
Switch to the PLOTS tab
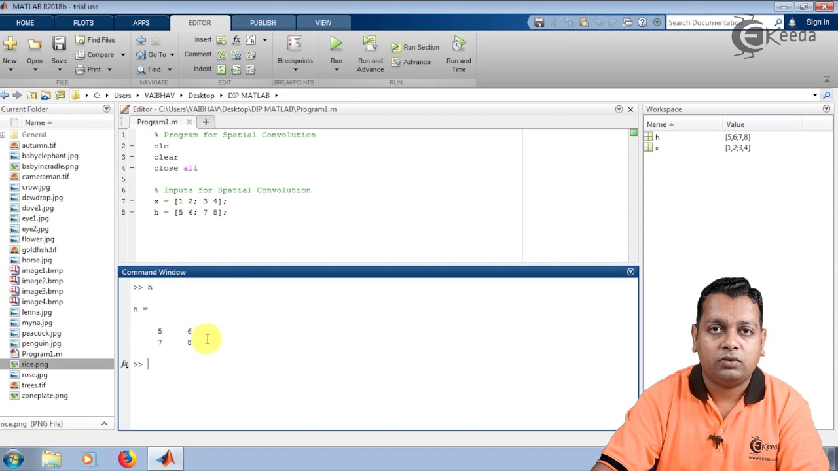(83, 22)
